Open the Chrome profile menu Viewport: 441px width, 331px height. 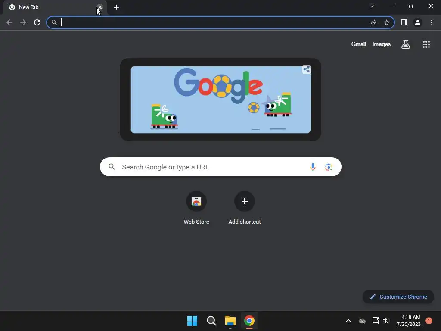(x=418, y=22)
